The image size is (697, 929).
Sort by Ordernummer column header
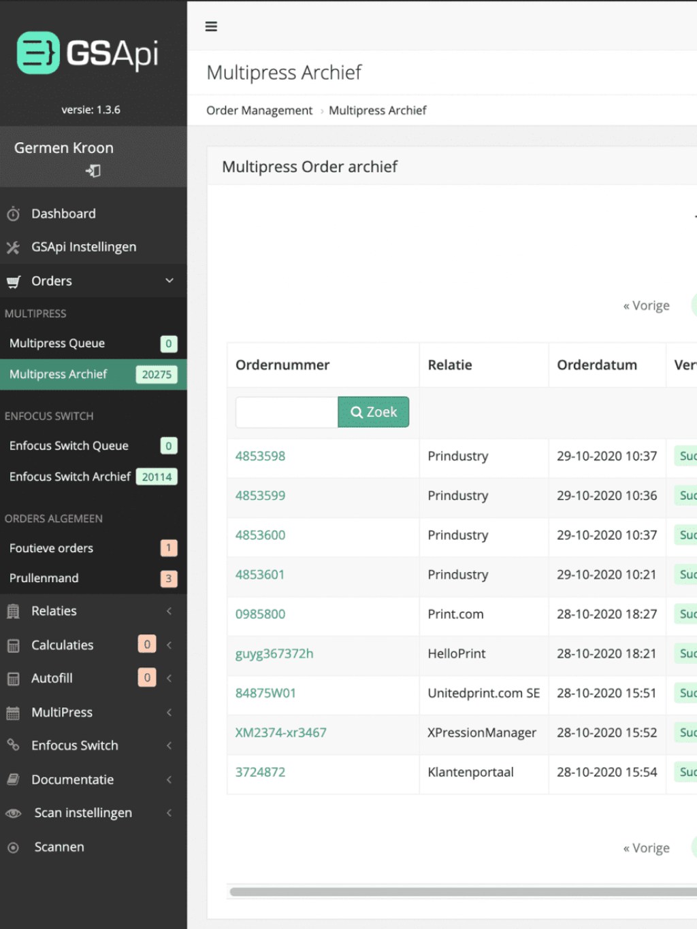point(282,365)
